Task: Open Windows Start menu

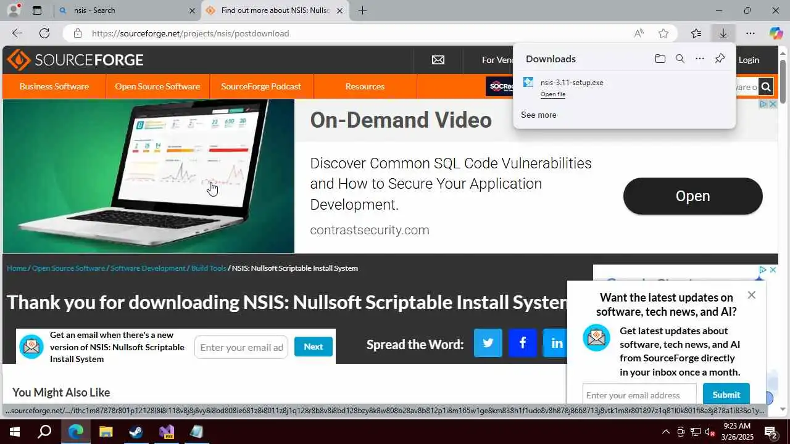Action: point(15,432)
